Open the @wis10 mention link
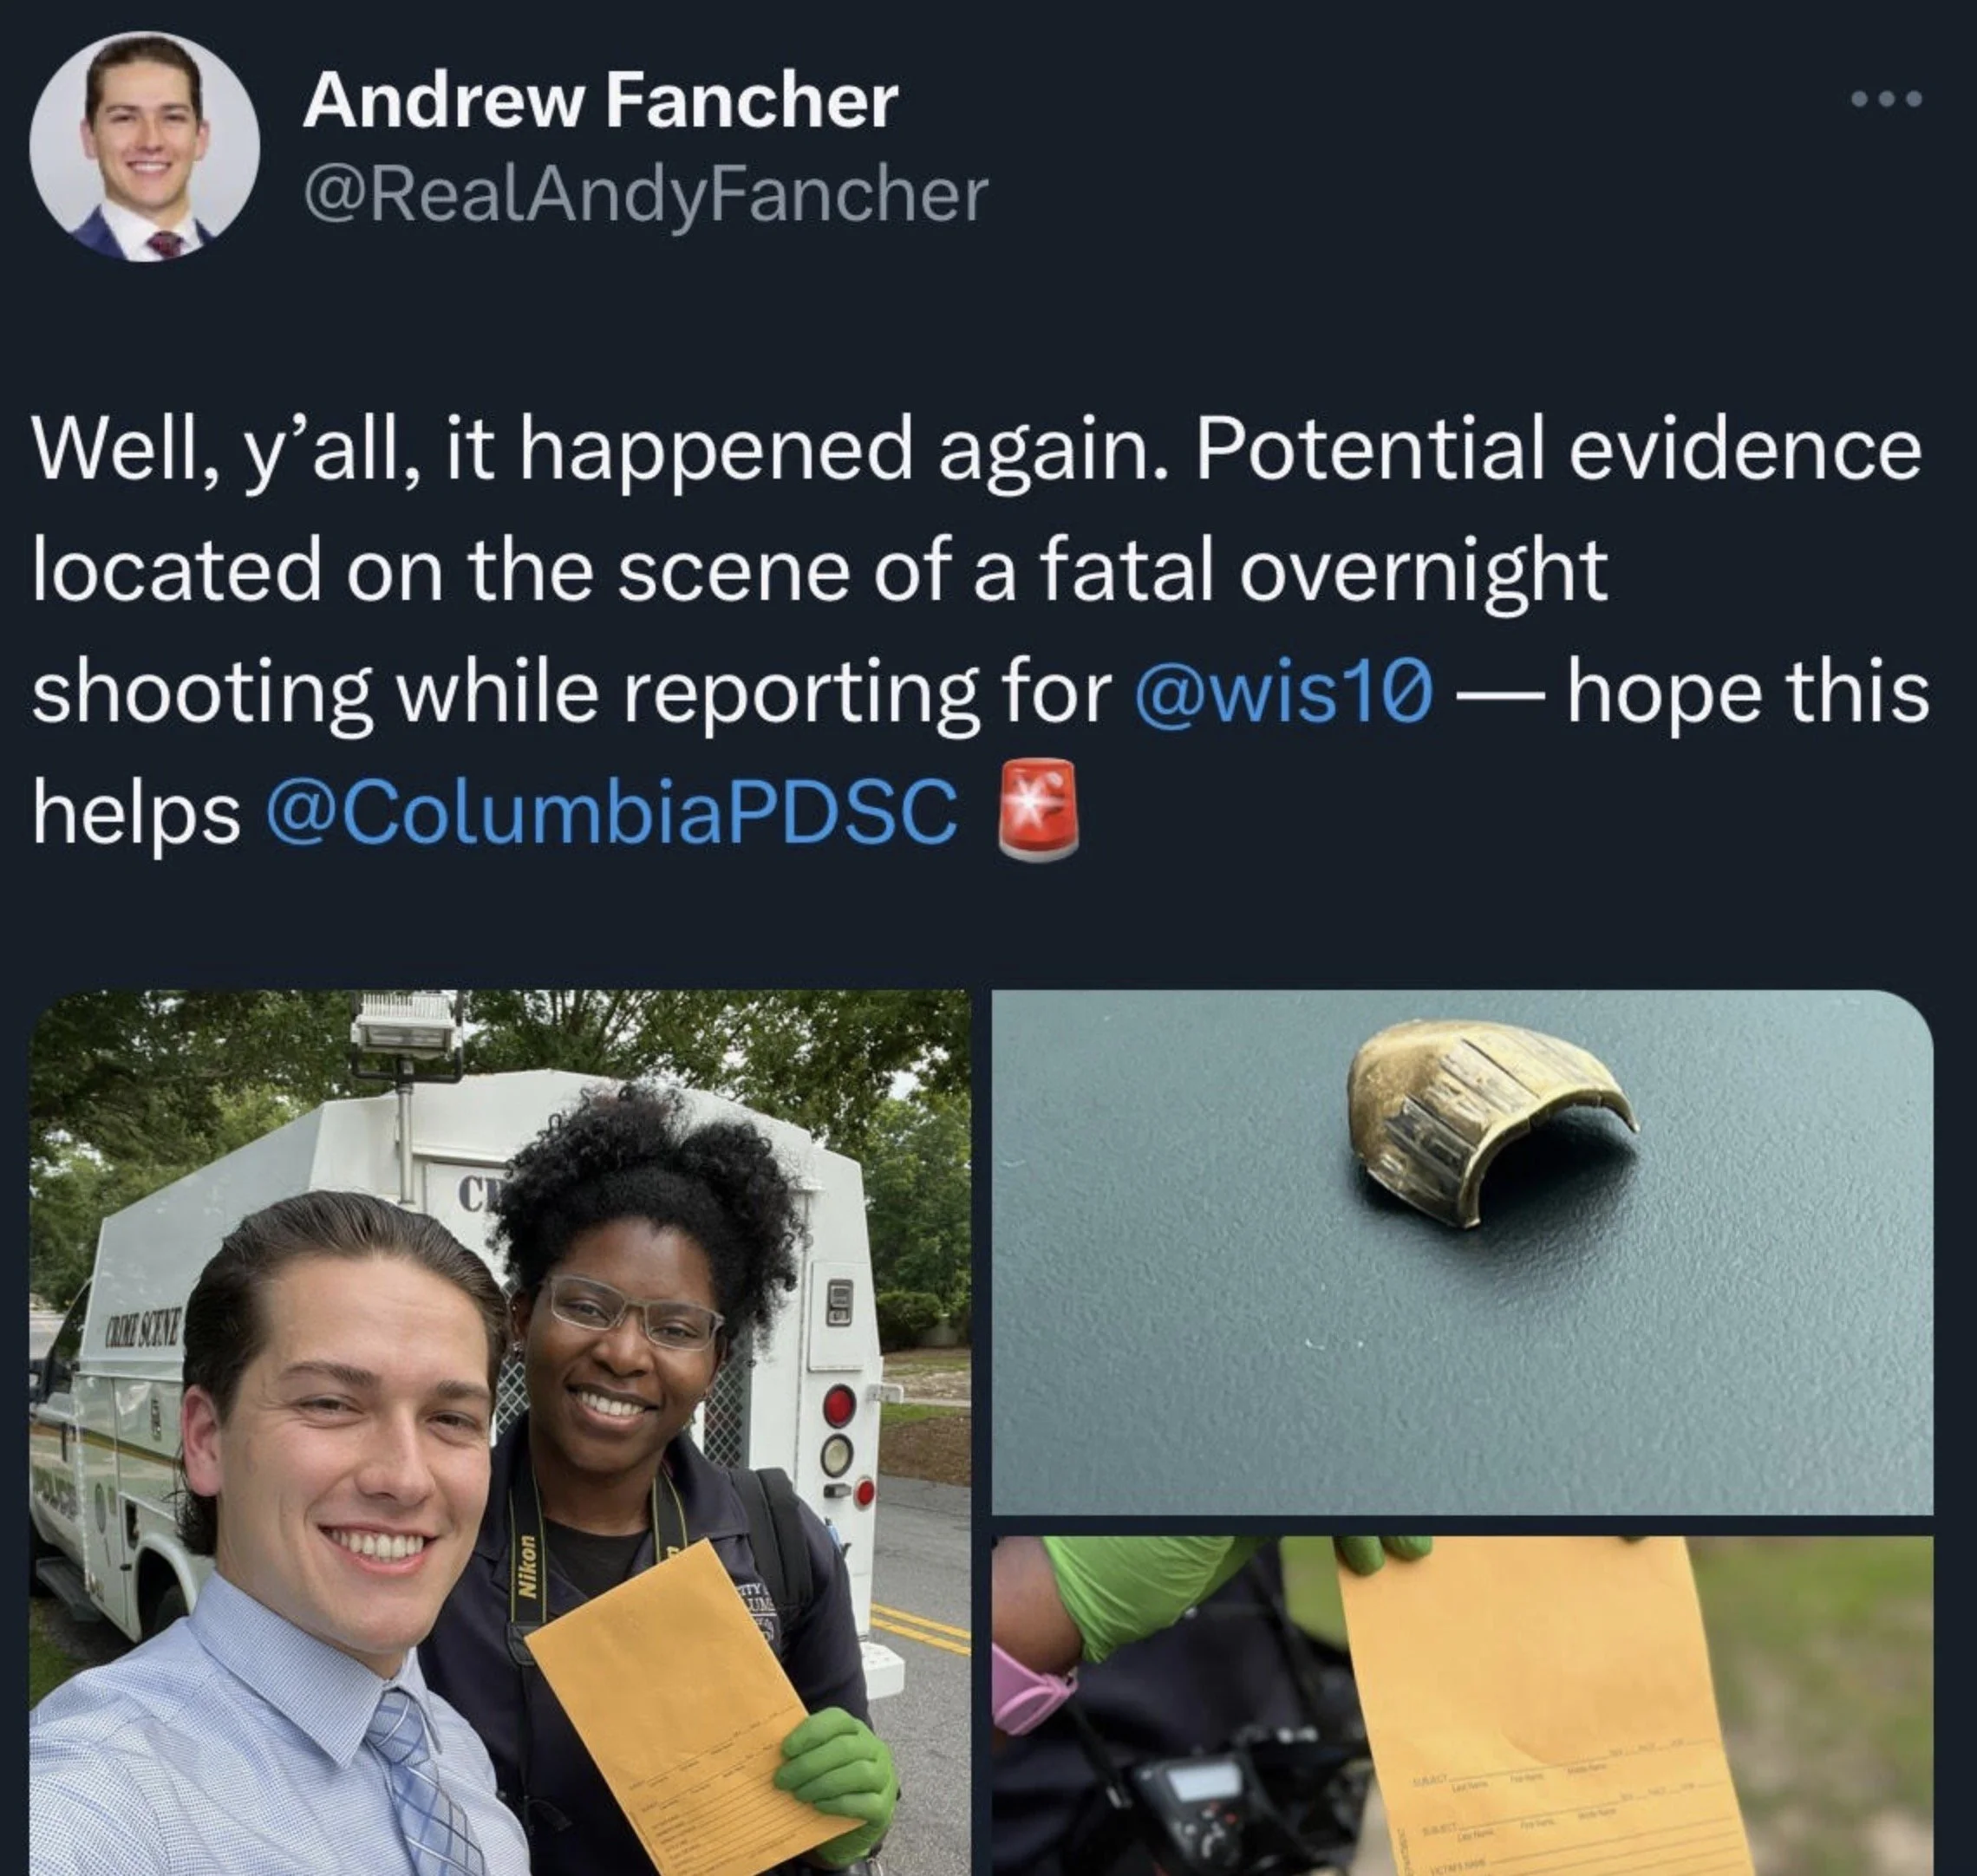This screenshot has height=1876, width=1977. tap(1284, 692)
